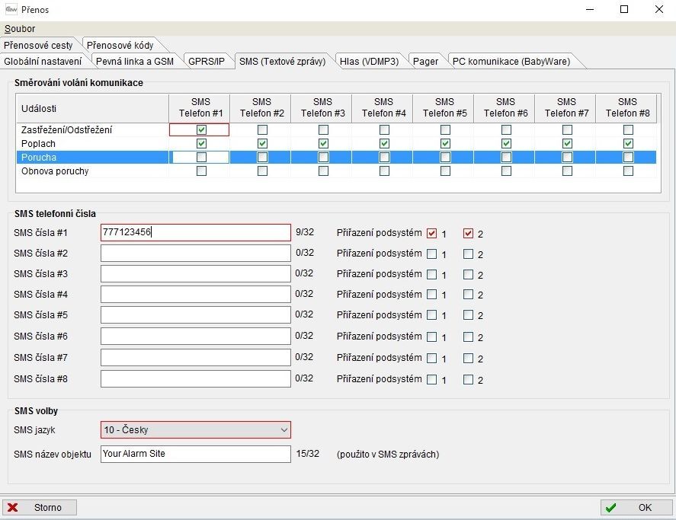Enable Obnova poruchy for SMS Telefon #8
The width and height of the screenshot is (676, 520).
pos(628,171)
